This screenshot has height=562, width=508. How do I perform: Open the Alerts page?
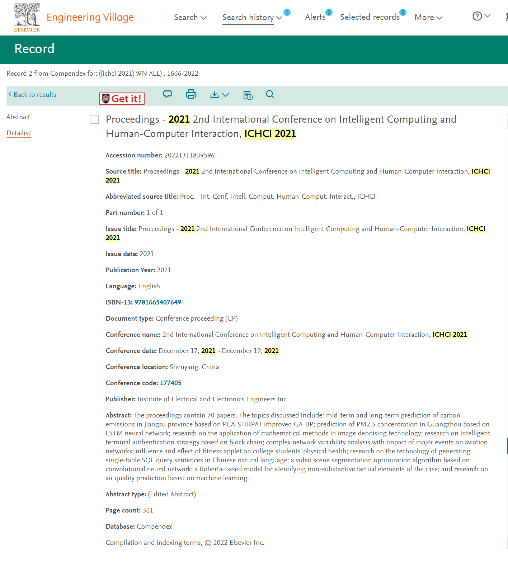pyautogui.click(x=315, y=17)
